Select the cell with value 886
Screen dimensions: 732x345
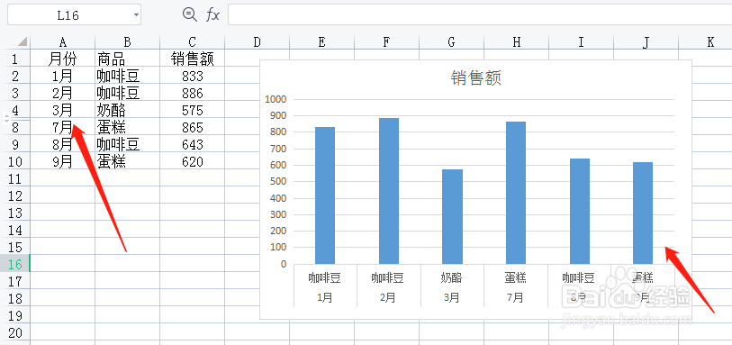tap(193, 93)
